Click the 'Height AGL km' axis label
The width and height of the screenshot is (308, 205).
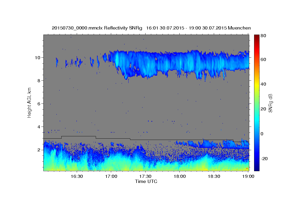pyautogui.click(x=30, y=103)
